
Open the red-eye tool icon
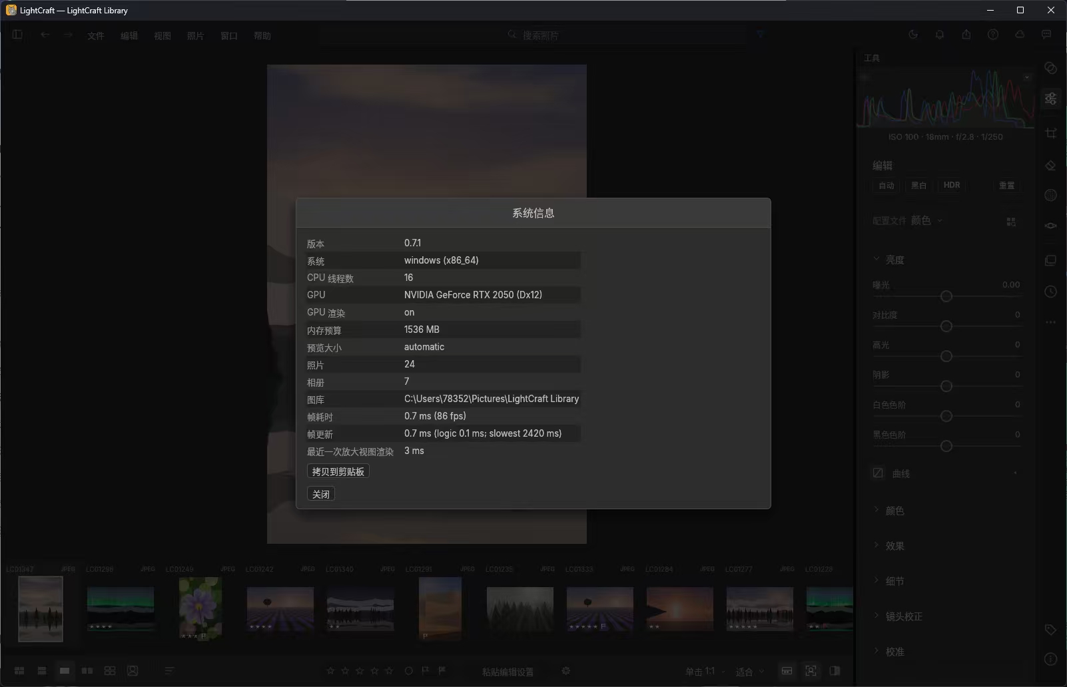[1050, 226]
